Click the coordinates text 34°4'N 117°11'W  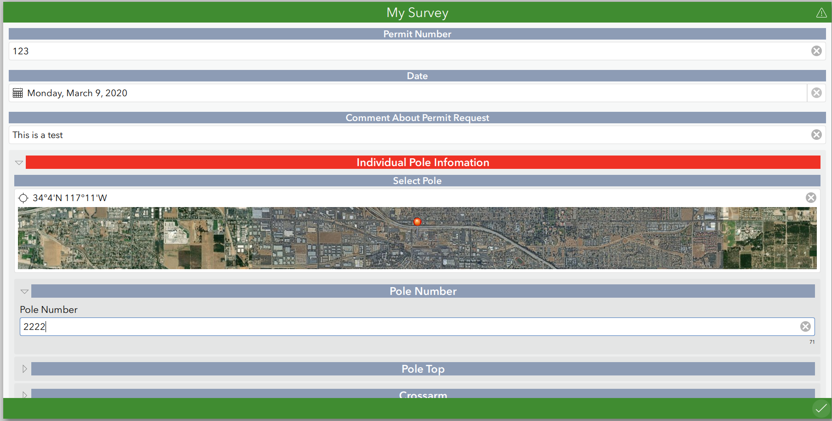[70, 198]
